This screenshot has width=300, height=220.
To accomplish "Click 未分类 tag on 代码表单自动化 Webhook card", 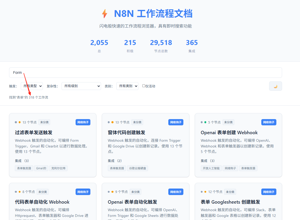I will point(43,192).
